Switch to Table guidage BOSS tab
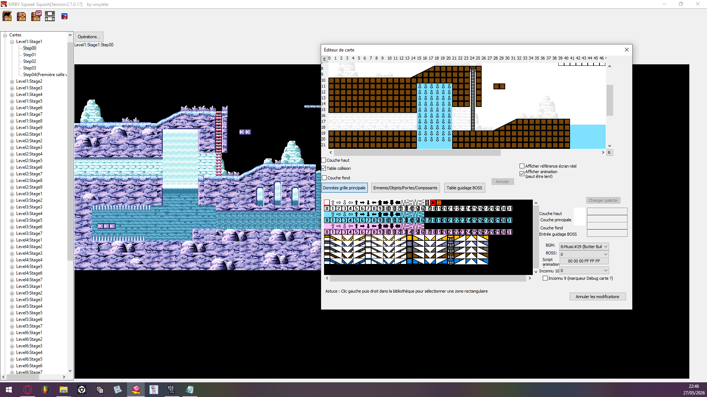The image size is (707, 397). 464,188
